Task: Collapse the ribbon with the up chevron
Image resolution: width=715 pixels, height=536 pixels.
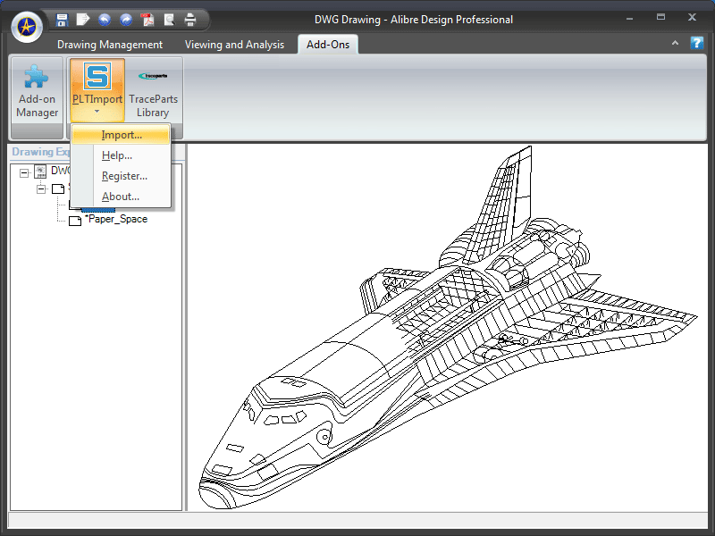Action: (676, 43)
